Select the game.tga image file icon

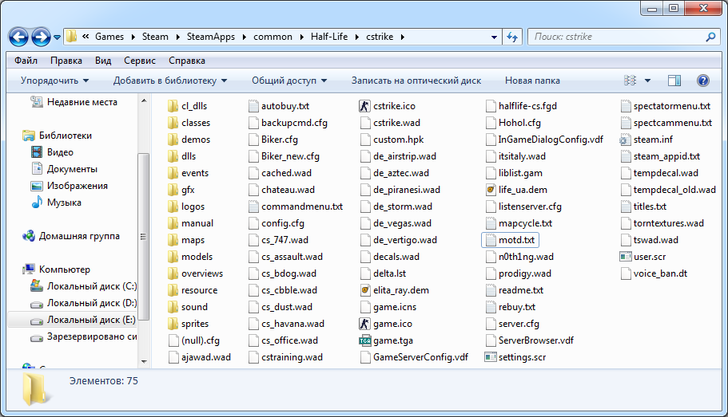click(x=364, y=340)
